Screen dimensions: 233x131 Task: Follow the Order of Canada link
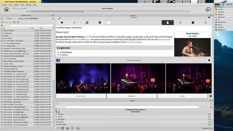[134, 42]
